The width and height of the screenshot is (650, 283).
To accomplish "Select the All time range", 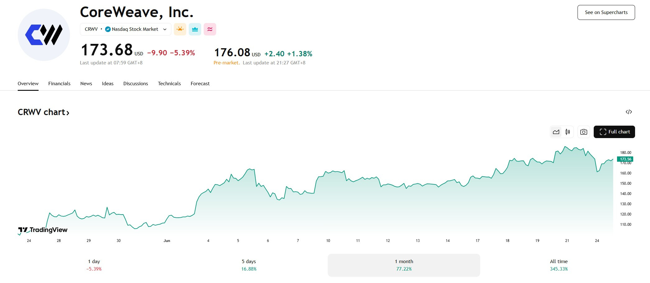I will 559,265.
